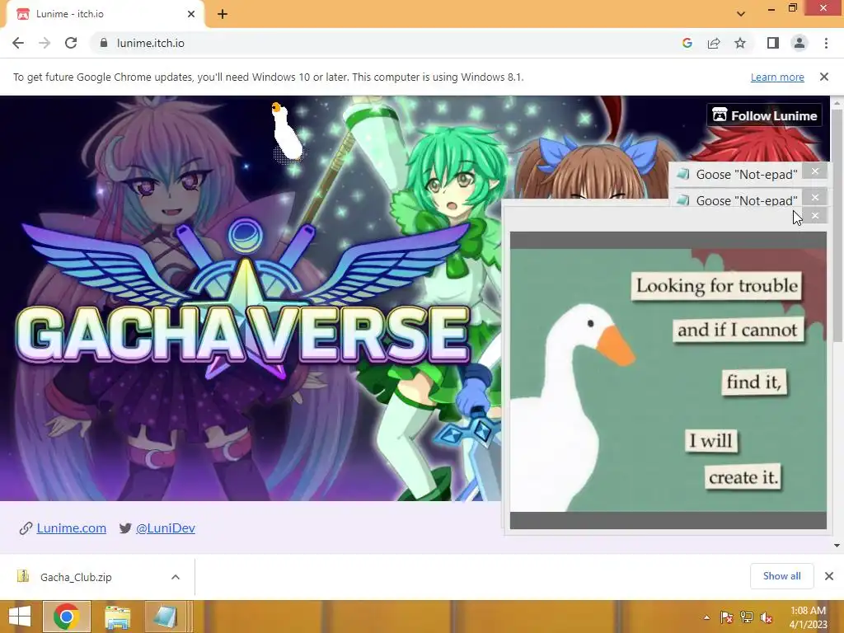Screen dimensions: 844x633
Task: Click the Twitter bird icon
Action: coord(125,528)
